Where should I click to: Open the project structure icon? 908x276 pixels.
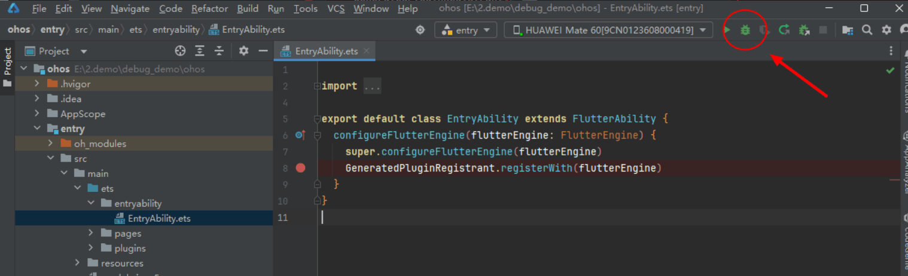click(848, 30)
